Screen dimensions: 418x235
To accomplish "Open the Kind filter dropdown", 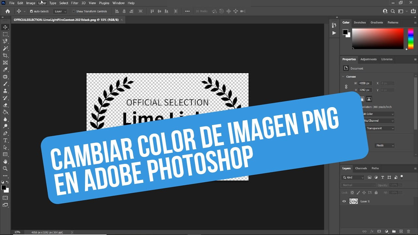I will point(353,178).
